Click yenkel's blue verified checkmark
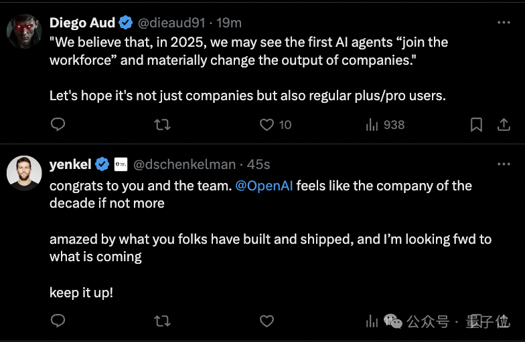Image resolution: width=525 pixels, height=342 pixels. (102, 164)
